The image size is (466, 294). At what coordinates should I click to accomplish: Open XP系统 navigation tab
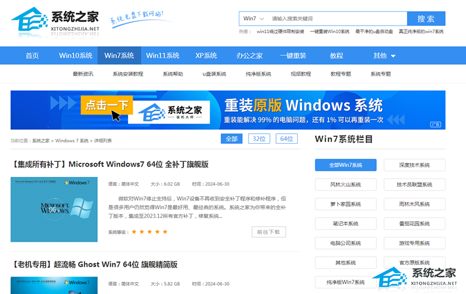(x=206, y=55)
